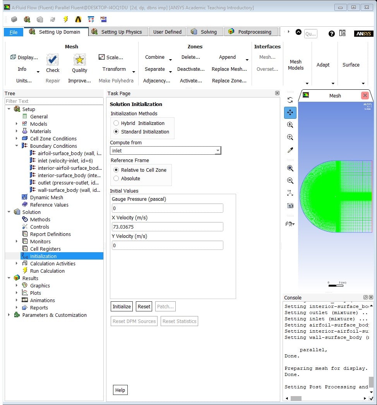Close the Task Page panel
Screen dimensions: 377x405
[277, 93]
